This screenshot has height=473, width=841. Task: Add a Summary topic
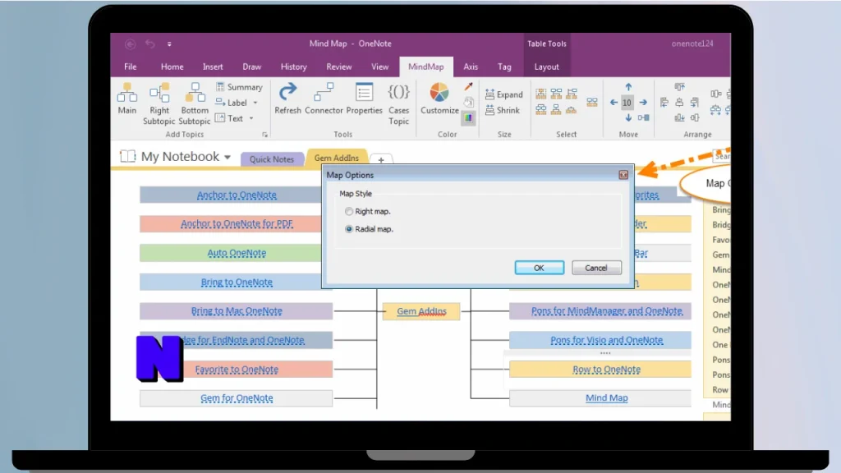(239, 87)
